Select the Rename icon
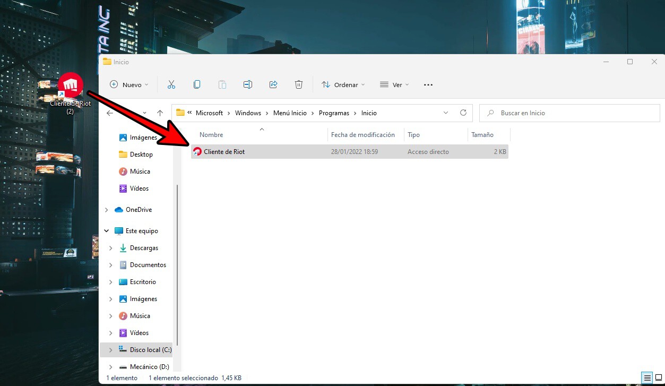The width and height of the screenshot is (665, 386). [x=247, y=84]
